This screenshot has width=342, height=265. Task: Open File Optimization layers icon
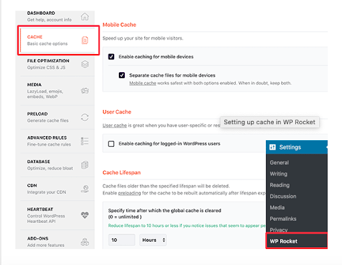(85, 64)
